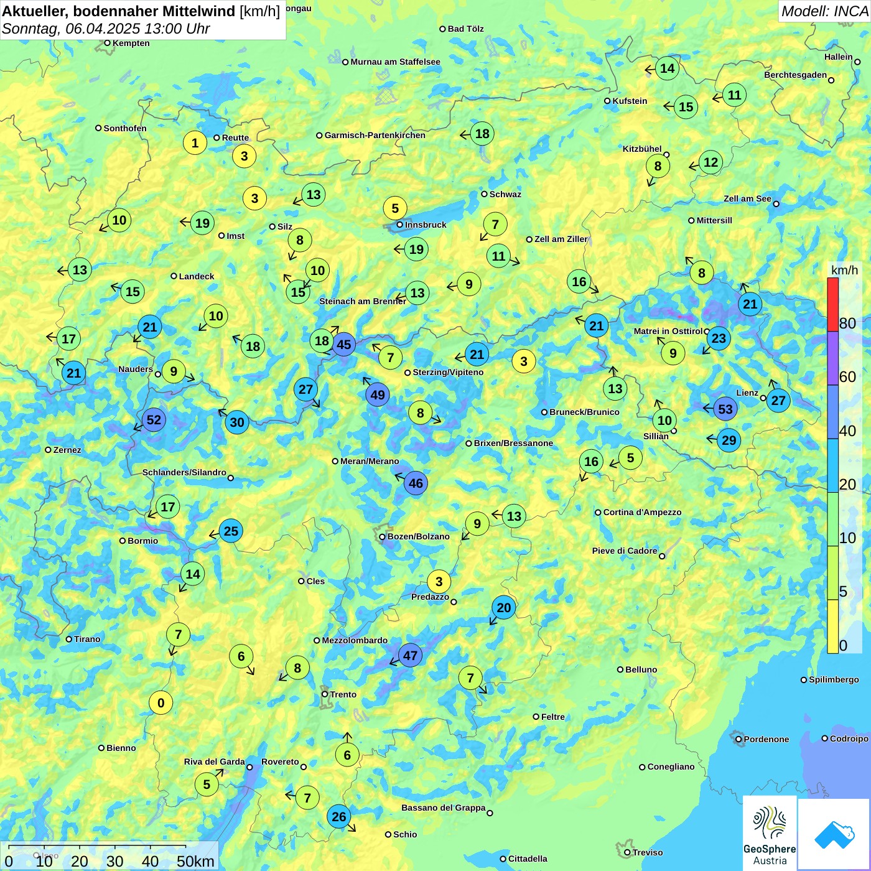Click the blue cloud-arrow logo at bottom right

(834, 834)
